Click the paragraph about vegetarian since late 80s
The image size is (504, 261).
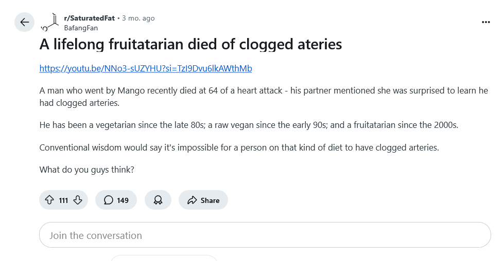pos(249,125)
